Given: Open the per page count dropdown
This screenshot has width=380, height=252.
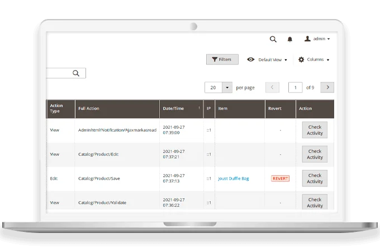Looking at the screenshot, I should (x=227, y=87).
